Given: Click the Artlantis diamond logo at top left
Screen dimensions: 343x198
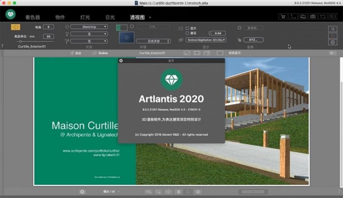Looking at the screenshot, I should 10,14.
